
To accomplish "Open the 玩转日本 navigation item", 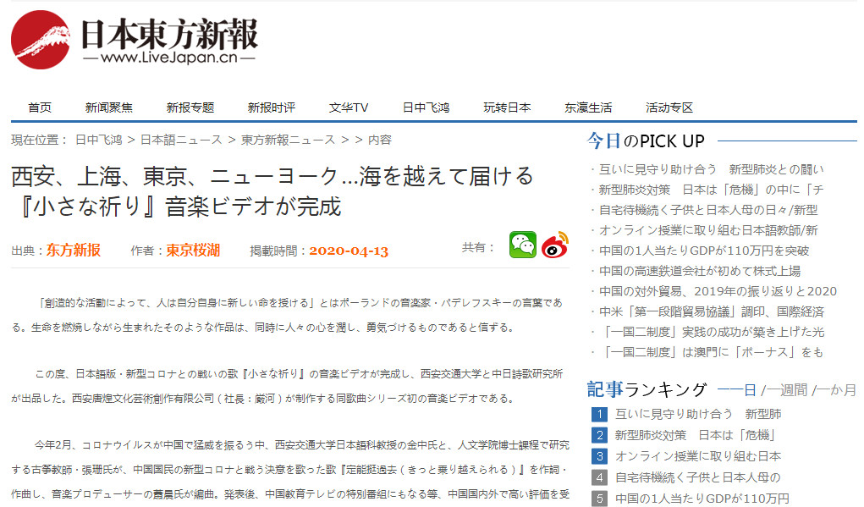I will coord(507,107).
